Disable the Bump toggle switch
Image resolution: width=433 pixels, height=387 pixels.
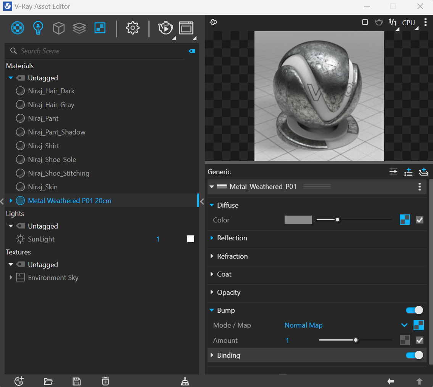[x=414, y=310]
